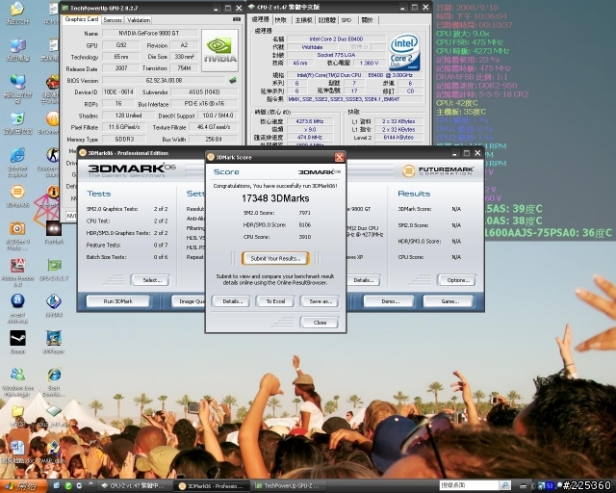The width and height of the screenshot is (616, 493).
Task: Click the BIOS save chip icon in GPU-Z
Action: tap(233, 80)
